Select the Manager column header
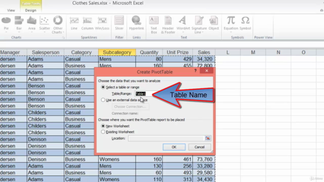The height and width of the screenshot is (182, 324). (x=14, y=52)
